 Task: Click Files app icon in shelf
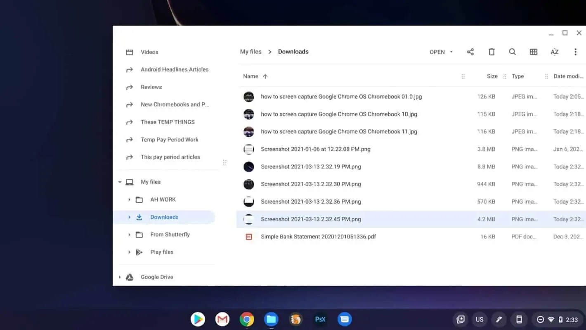[x=271, y=319]
